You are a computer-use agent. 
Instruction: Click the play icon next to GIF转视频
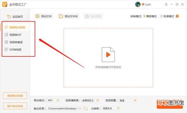coord(6,49)
